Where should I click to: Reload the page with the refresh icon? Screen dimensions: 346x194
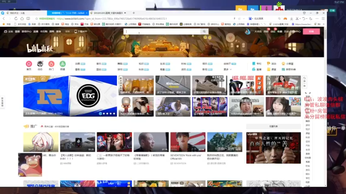click(x=16, y=19)
